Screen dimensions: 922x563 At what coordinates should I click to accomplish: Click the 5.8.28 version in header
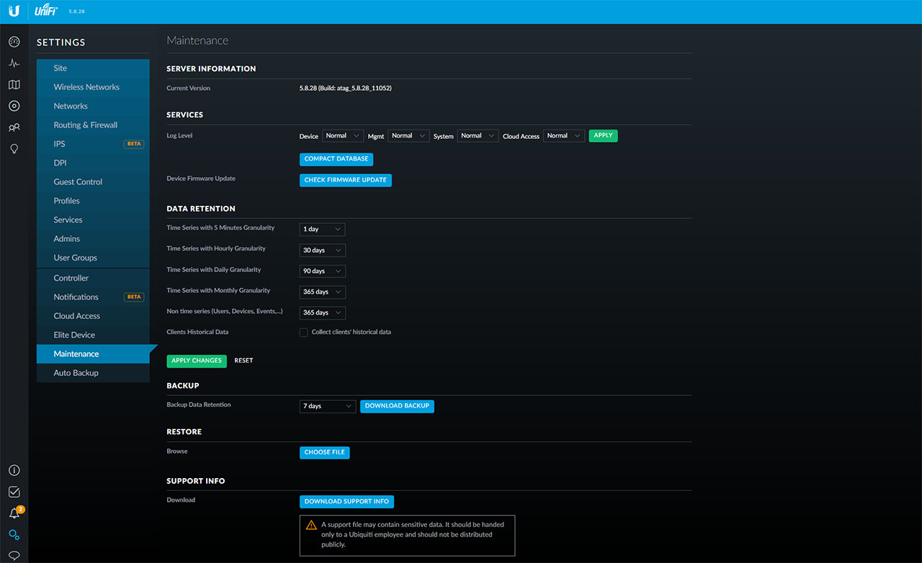pyautogui.click(x=76, y=12)
